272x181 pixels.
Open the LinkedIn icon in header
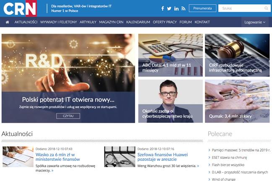point(176,8)
